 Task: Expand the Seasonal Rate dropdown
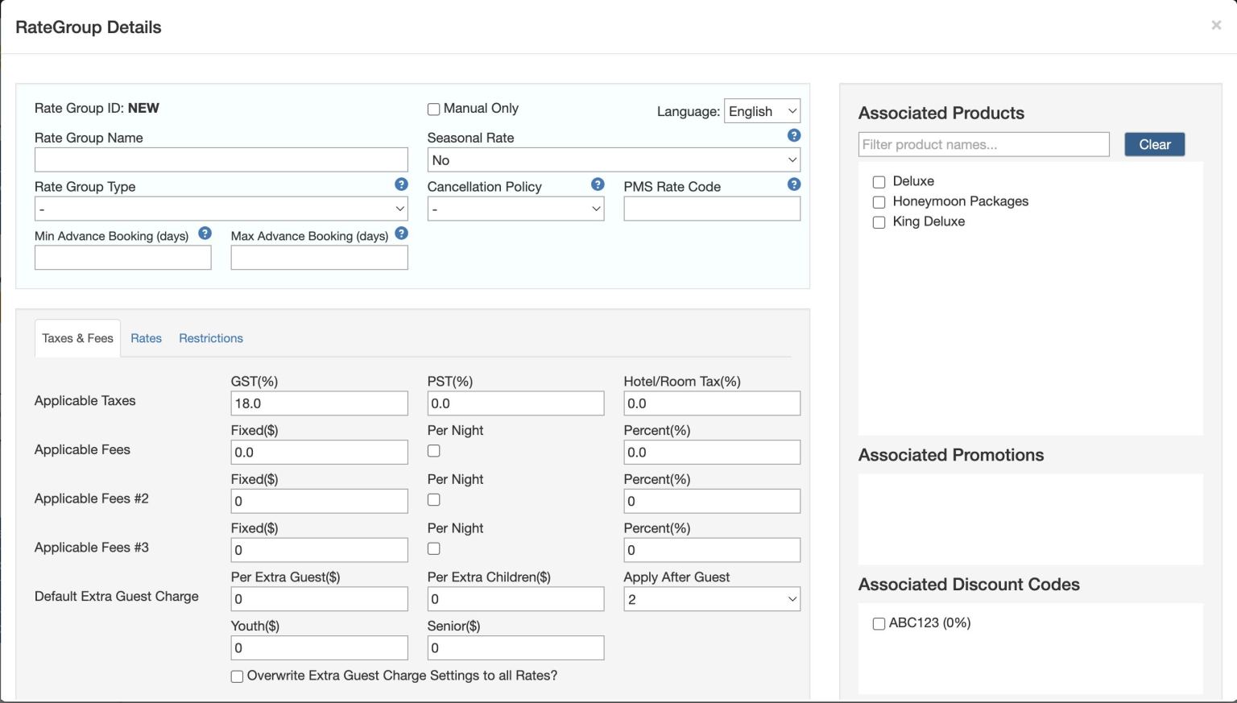point(614,159)
